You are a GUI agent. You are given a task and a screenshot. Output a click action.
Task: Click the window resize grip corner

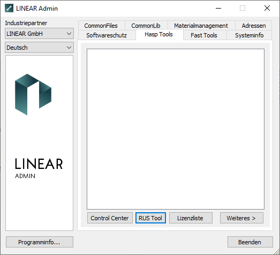pos(277,252)
